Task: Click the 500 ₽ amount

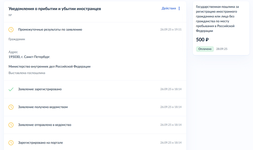Action: (x=202, y=39)
